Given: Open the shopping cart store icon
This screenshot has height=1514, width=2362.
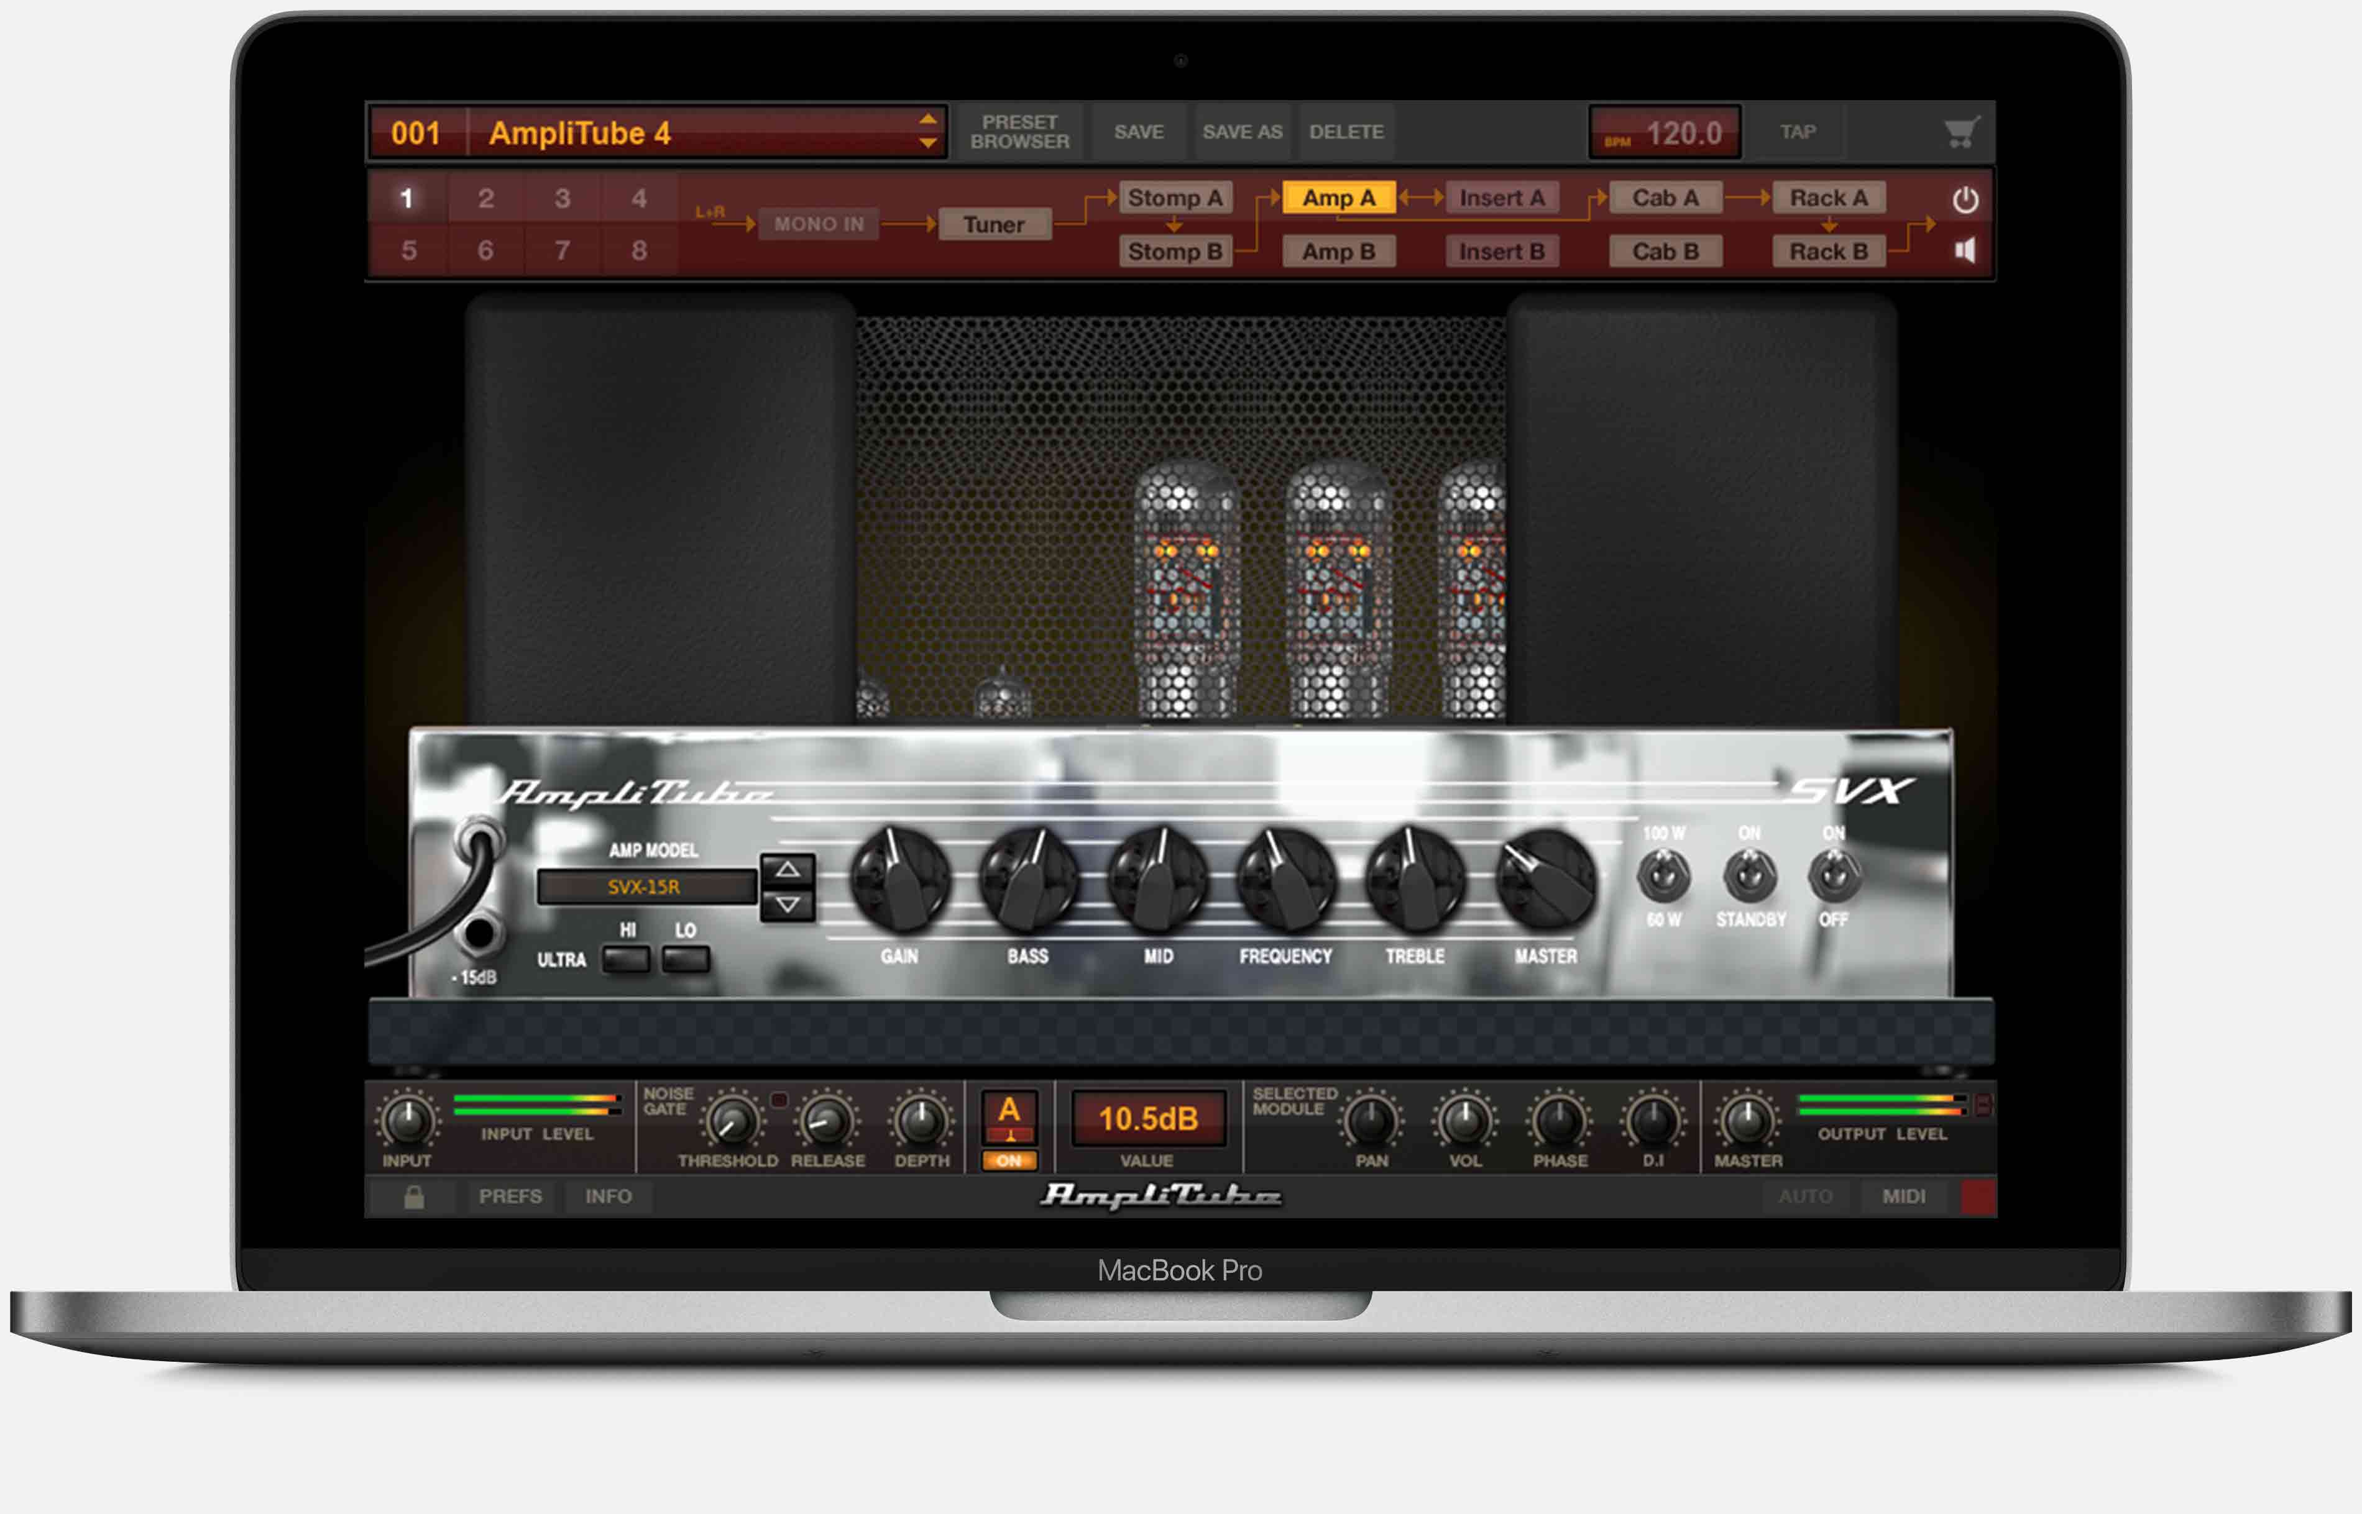Looking at the screenshot, I should 1961,132.
